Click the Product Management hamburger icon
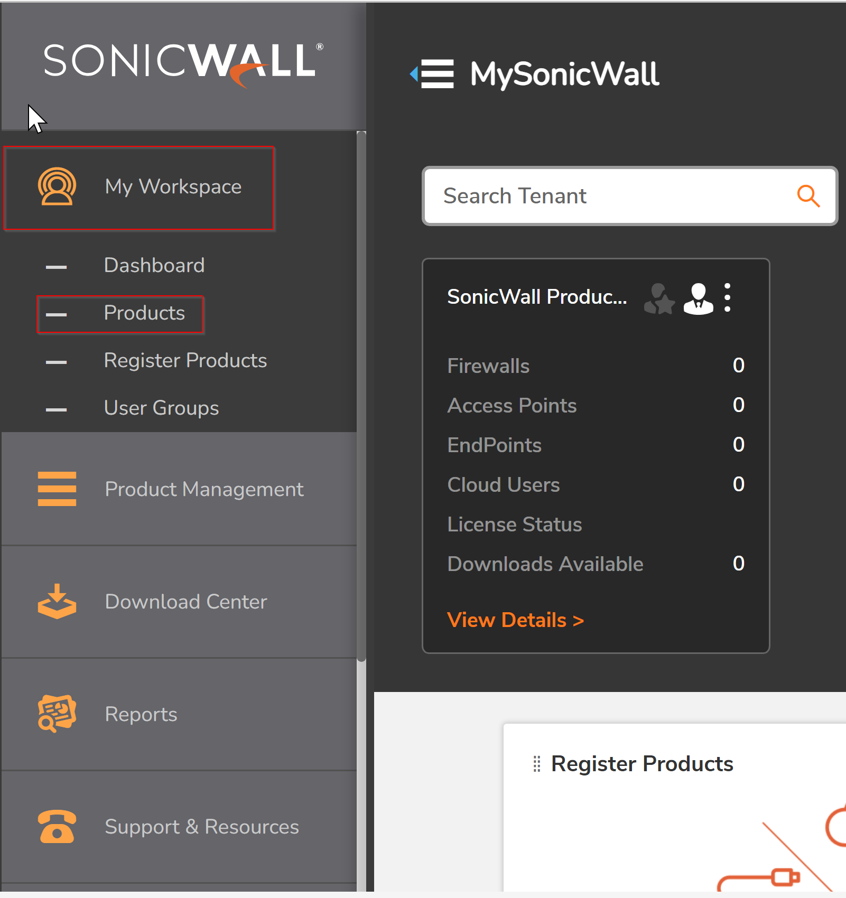The image size is (846, 898). point(57,489)
